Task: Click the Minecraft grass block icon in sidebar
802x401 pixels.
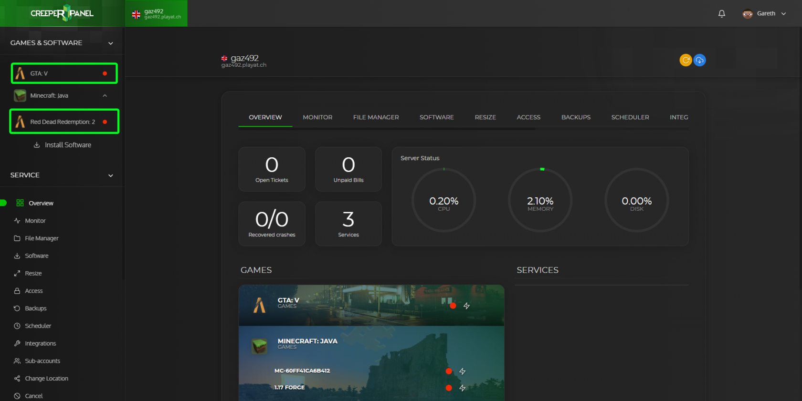Action: [x=20, y=95]
